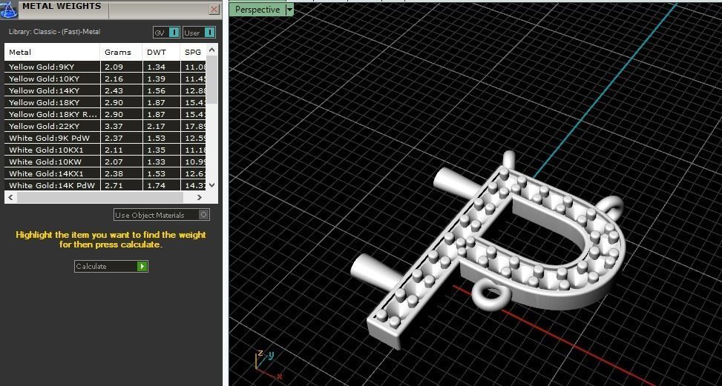Select the White Gold:10KX1 row
Image resolution: width=722 pixels, height=386 pixels.
coord(105,150)
